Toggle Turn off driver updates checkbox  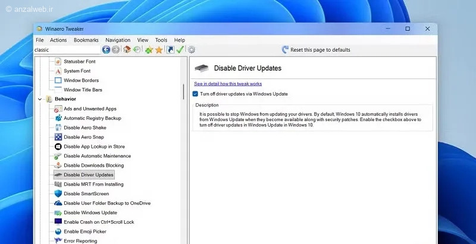(x=195, y=94)
